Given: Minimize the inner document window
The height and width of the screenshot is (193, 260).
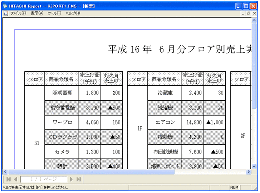Looking at the screenshot, I should pos(243,13).
